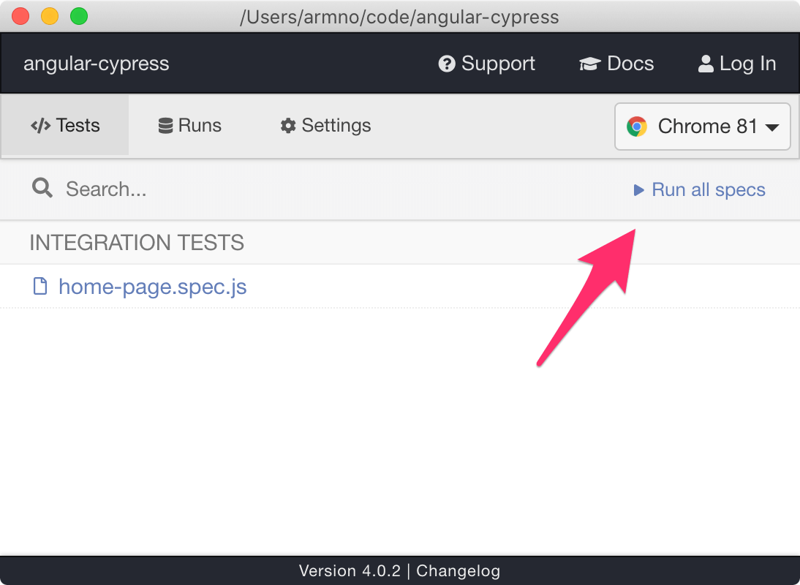800x585 pixels.
Task: Click the Version 4.0.2 text
Action: (x=350, y=570)
